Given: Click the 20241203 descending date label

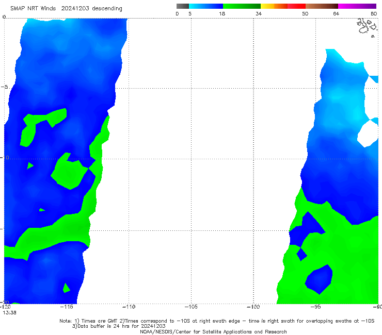Looking at the screenshot, I should coord(91,8).
